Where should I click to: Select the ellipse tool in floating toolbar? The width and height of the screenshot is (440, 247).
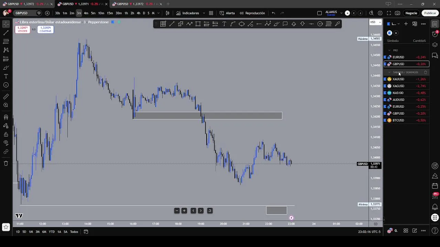tap(242, 24)
